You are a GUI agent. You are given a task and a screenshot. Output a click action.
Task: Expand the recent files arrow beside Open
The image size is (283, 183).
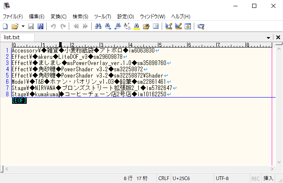23,26
